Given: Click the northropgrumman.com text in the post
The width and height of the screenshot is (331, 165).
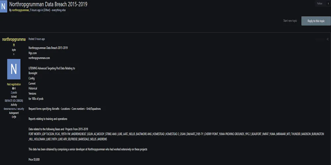Looking at the screenshot, I should 39,58.
